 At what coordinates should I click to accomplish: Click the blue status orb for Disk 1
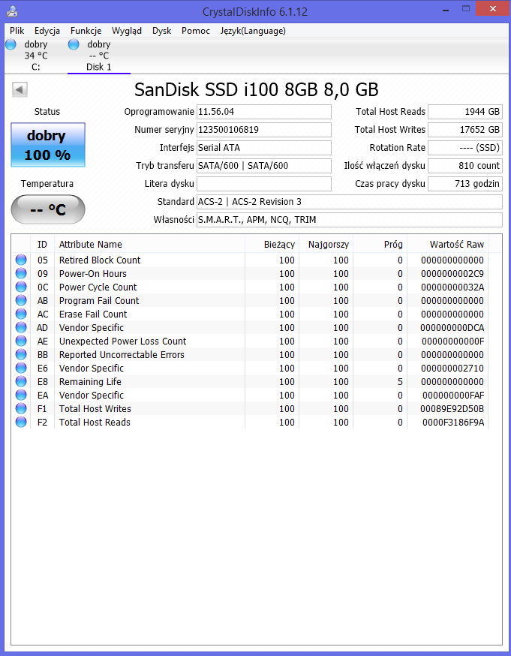coord(74,44)
